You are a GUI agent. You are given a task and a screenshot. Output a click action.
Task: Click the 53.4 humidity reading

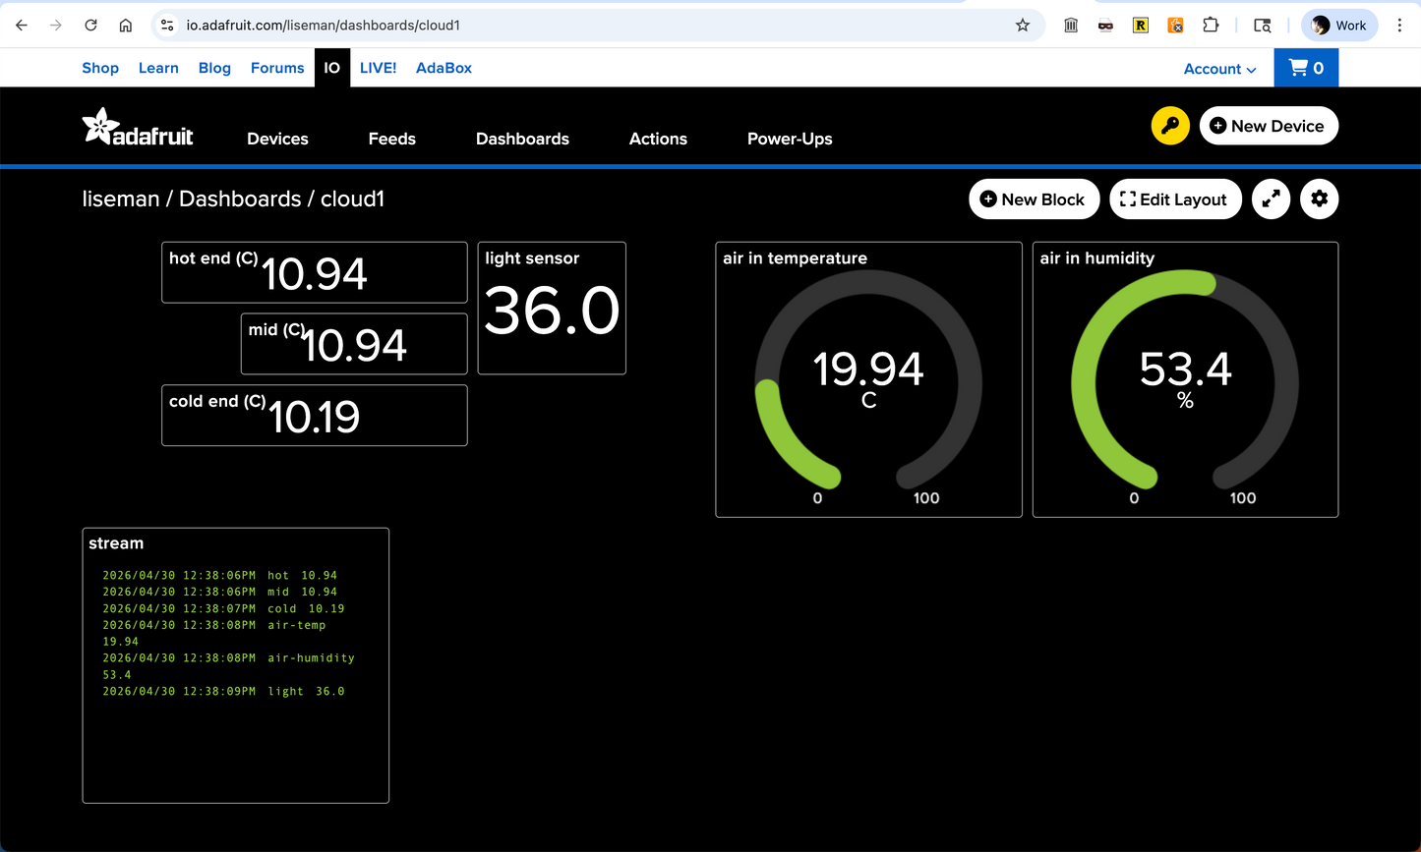click(1185, 369)
